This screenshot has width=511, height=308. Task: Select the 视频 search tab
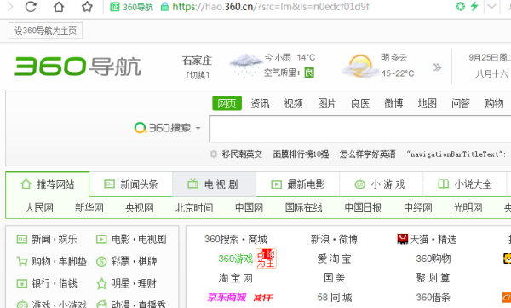[293, 103]
